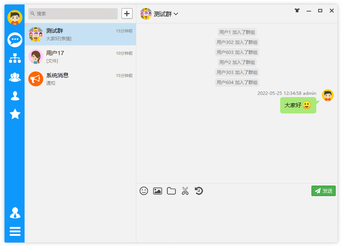Click the message text input area
The width and height of the screenshot is (342, 247).
tap(237, 220)
